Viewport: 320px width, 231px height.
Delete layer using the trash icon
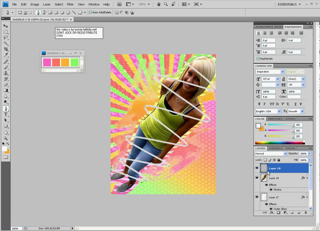coord(305,213)
